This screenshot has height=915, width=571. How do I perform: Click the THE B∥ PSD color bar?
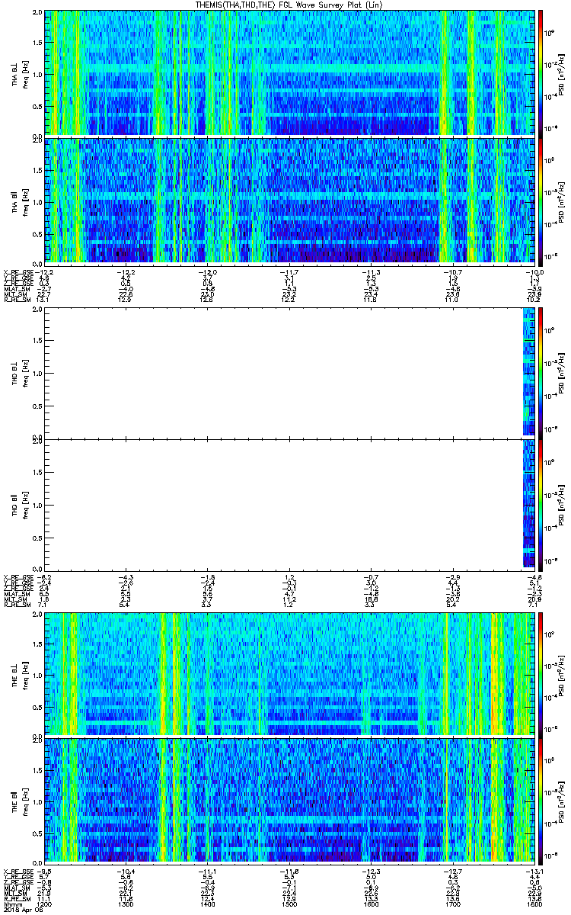542,800
